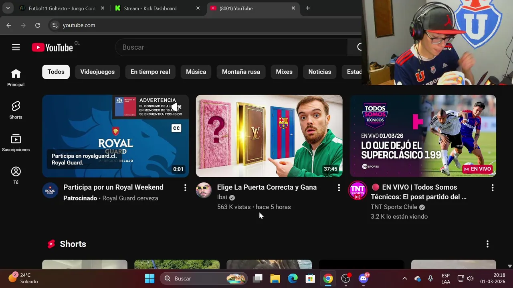Select the Videojuegos filter chip
This screenshot has width=513, height=288.
coord(97,72)
